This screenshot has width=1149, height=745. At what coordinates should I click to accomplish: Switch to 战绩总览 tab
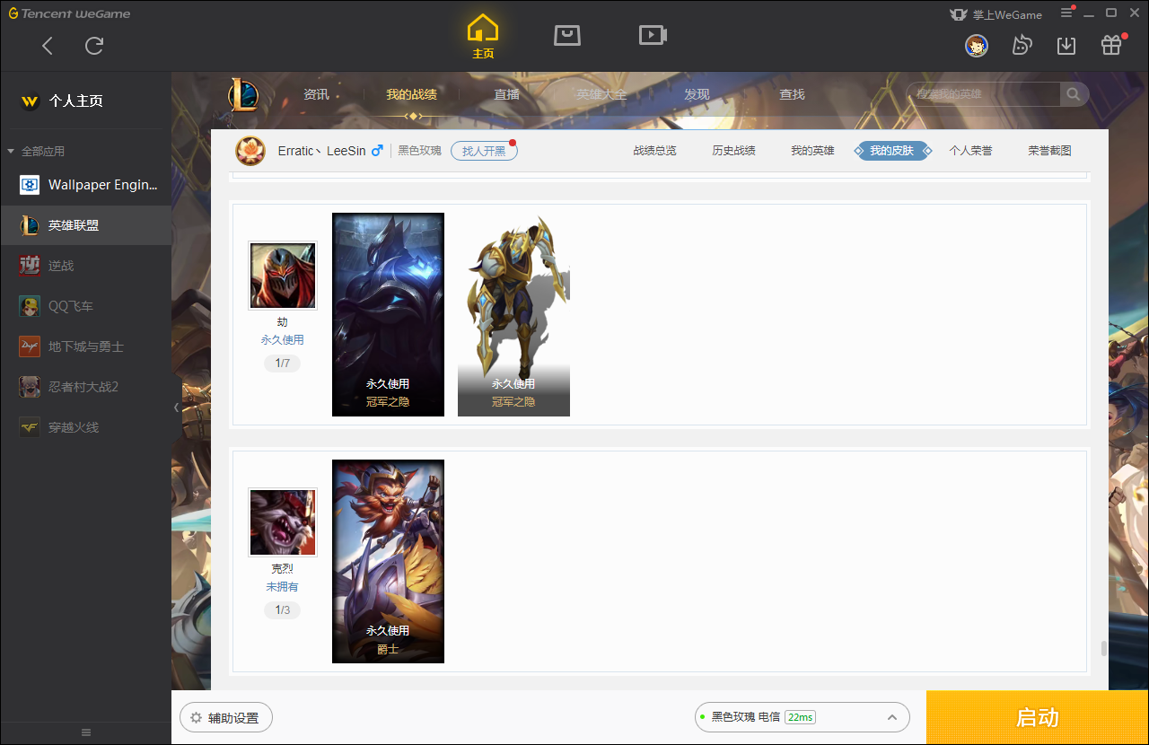[654, 151]
